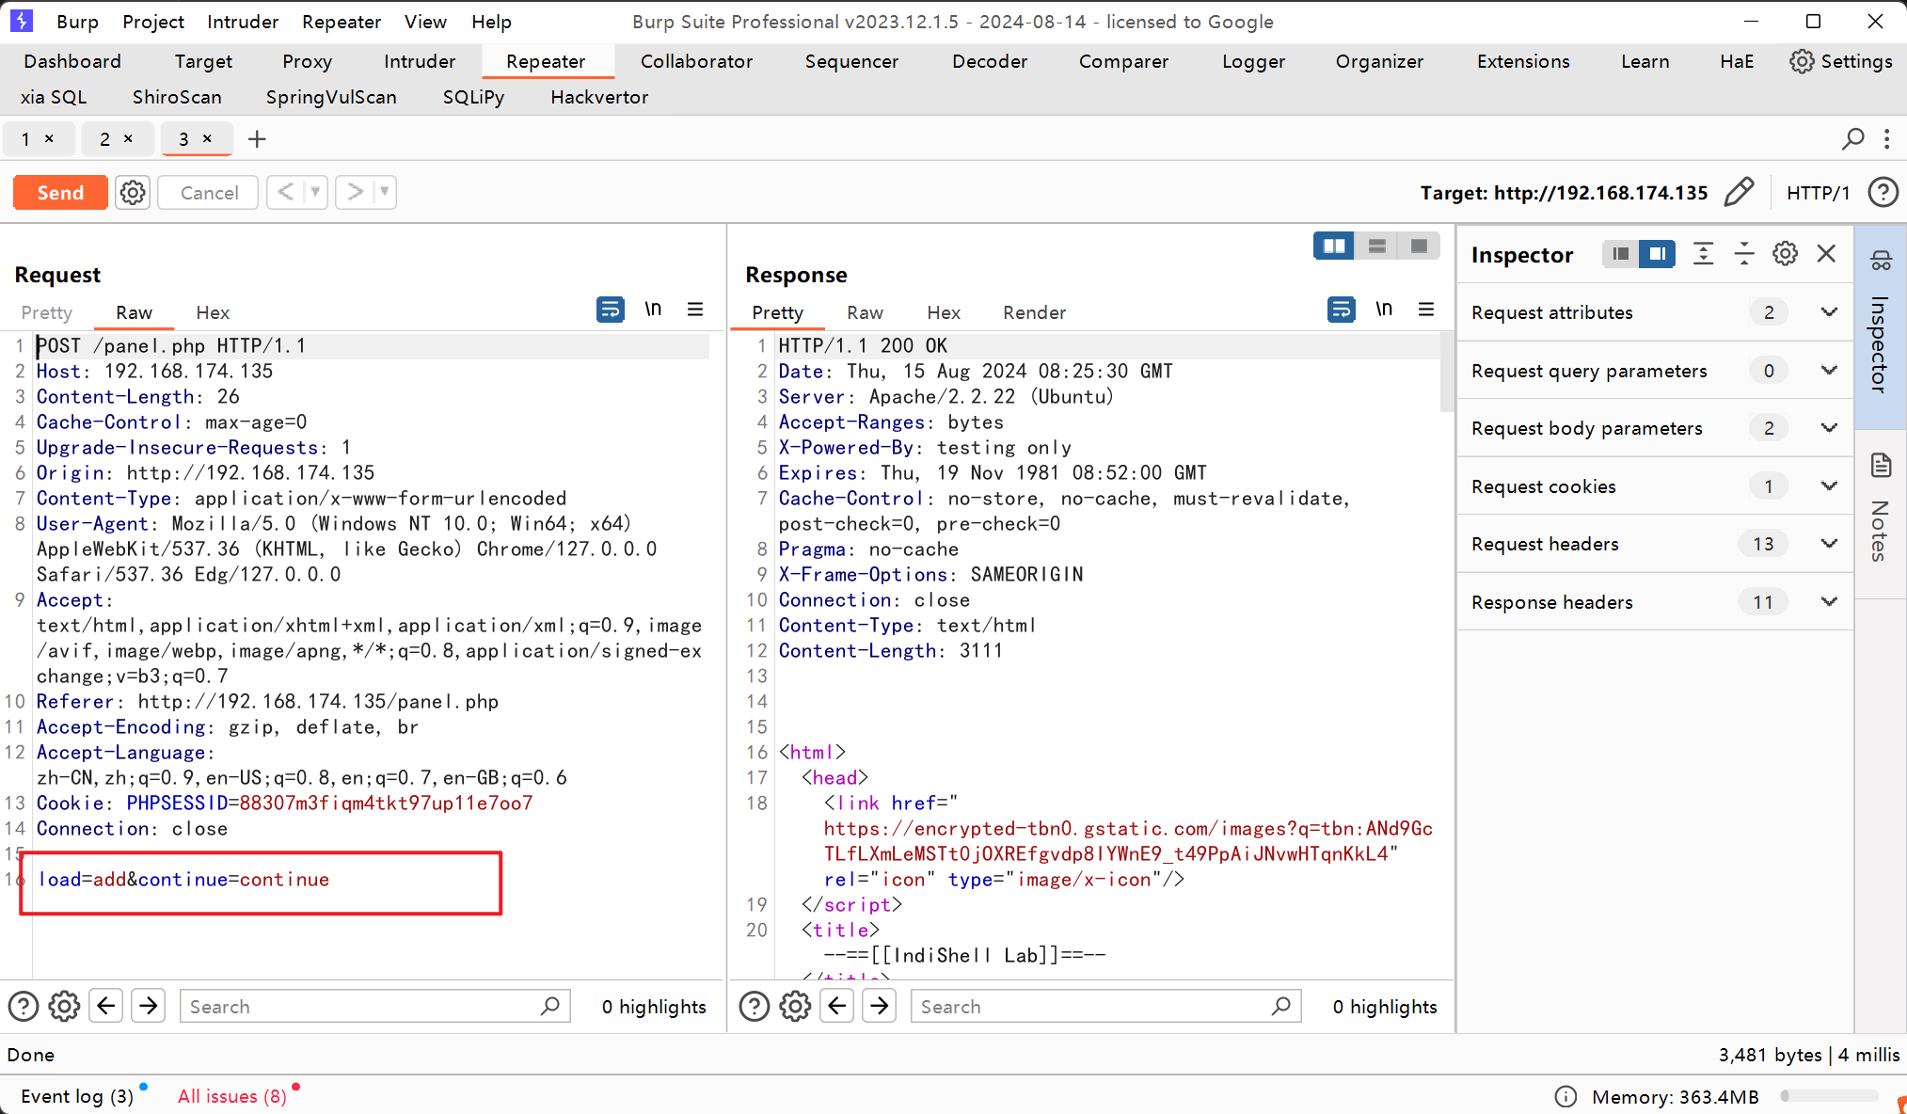Open the back history dropdown arrow
Viewport: 1907px width, 1114px height.
click(315, 192)
